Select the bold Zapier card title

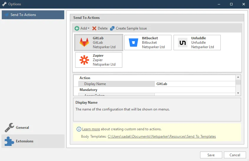pos(98,56)
